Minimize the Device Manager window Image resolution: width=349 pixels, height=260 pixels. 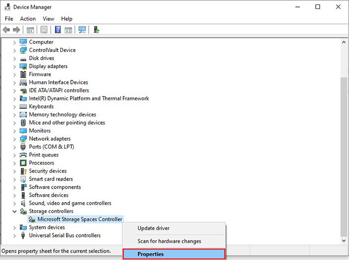tap(298, 7)
